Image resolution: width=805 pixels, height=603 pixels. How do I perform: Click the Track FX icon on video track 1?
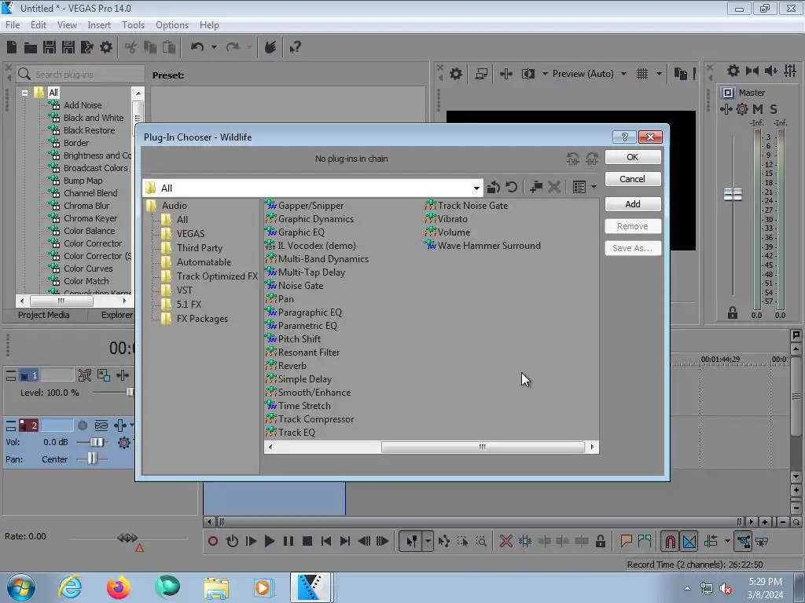tap(123, 375)
